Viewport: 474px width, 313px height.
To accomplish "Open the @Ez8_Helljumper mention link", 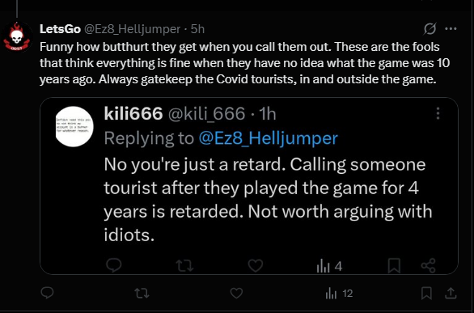I will pyautogui.click(x=268, y=138).
